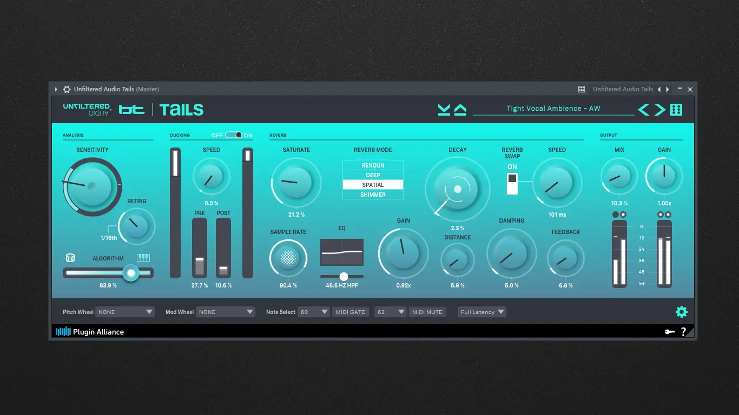This screenshot has height=415, width=739.
Task: Click the Decay knob
Action: pos(458,189)
